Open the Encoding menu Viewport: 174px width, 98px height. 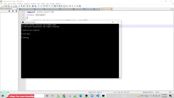click(x=20, y=4)
